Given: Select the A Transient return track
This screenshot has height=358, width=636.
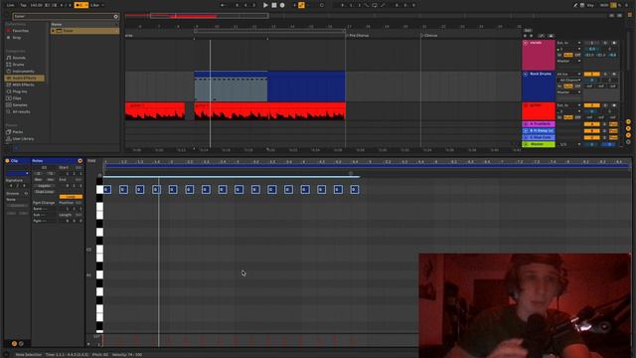Looking at the screenshot, I should [539, 123].
